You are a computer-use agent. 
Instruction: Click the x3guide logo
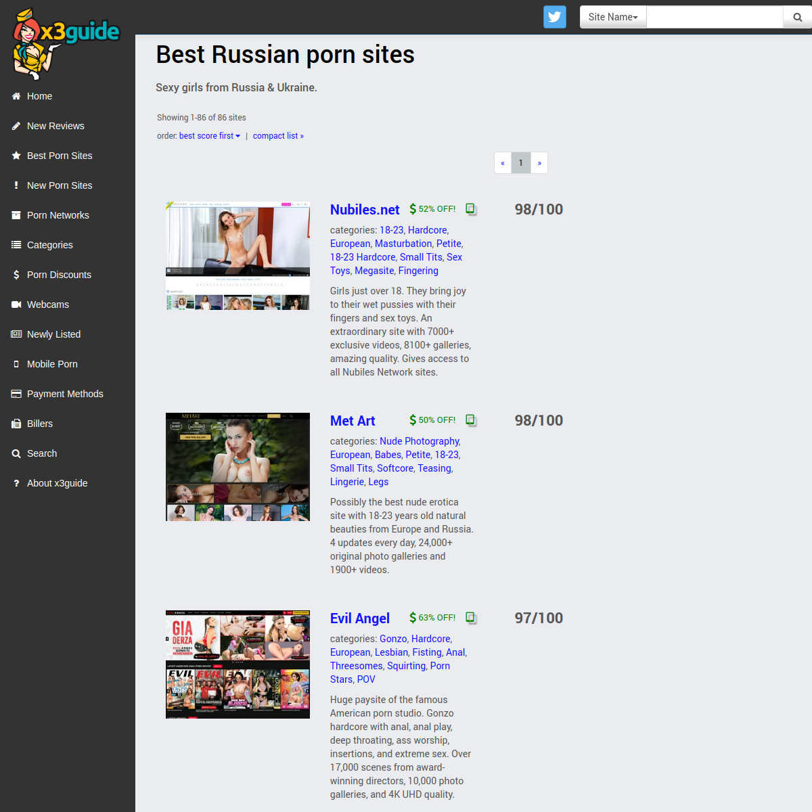66,43
